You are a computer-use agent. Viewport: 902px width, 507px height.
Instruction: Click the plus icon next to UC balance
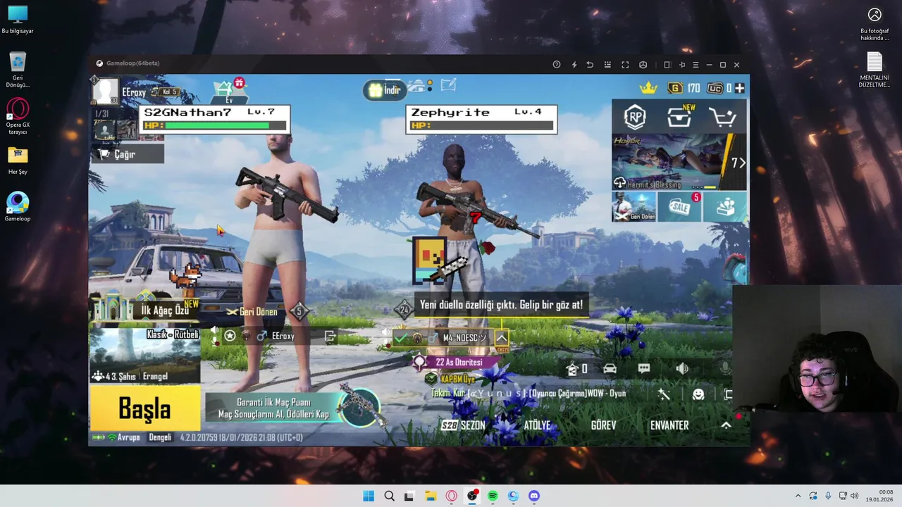(x=739, y=88)
